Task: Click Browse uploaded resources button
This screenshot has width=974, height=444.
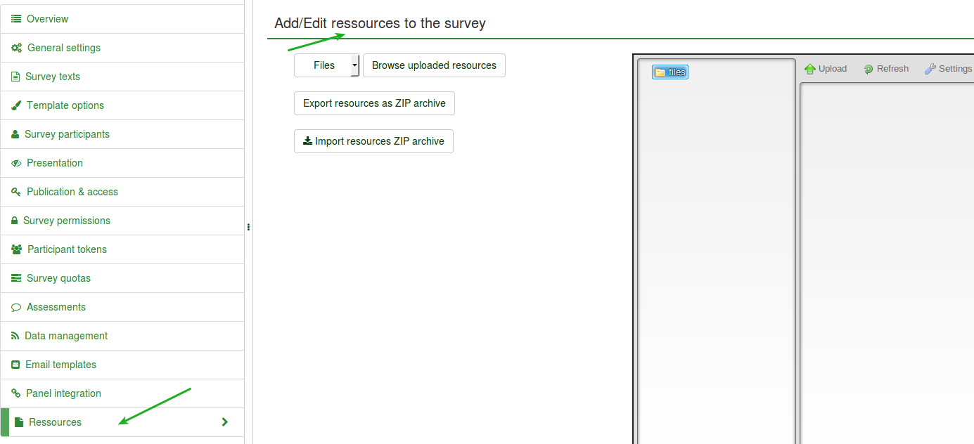Action: tap(434, 65)
